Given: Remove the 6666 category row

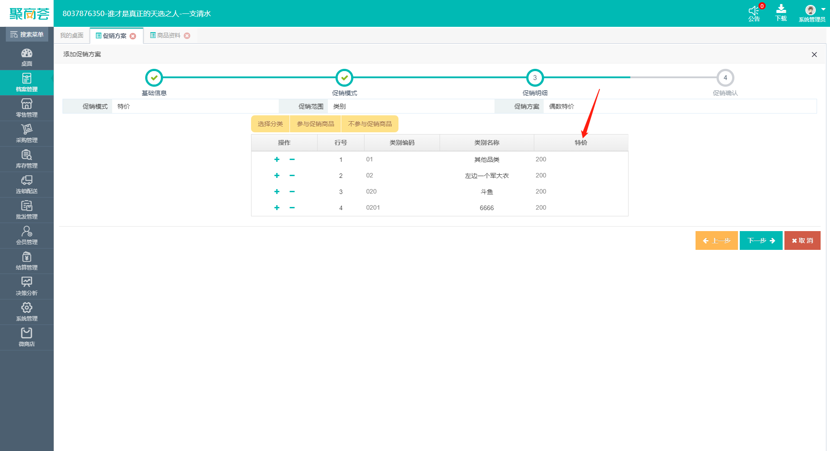Looking at the screenshot, I should pyautogui.click(x=292, y=208).
